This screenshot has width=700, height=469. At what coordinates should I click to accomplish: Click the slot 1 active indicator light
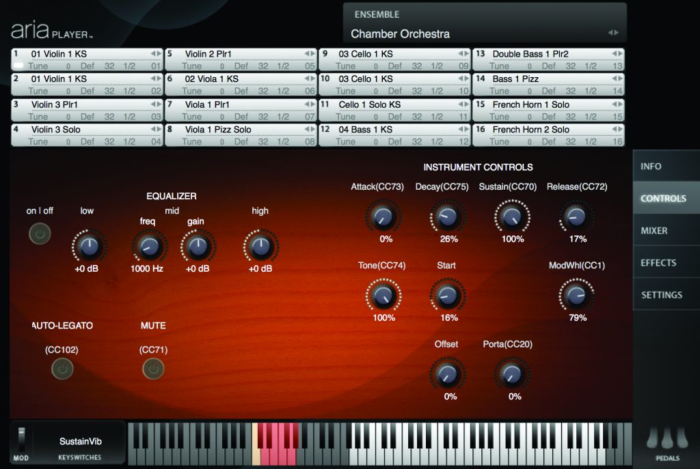click(18, 66)
